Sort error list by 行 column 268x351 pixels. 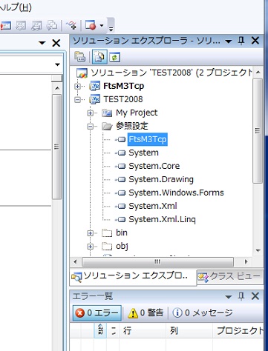(143, 330)
